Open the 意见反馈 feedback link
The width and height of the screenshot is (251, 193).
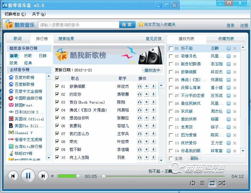[x=153, y=39]
